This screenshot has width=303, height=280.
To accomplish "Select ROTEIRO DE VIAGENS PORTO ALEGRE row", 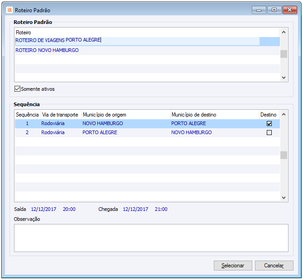I will (147, 41).
